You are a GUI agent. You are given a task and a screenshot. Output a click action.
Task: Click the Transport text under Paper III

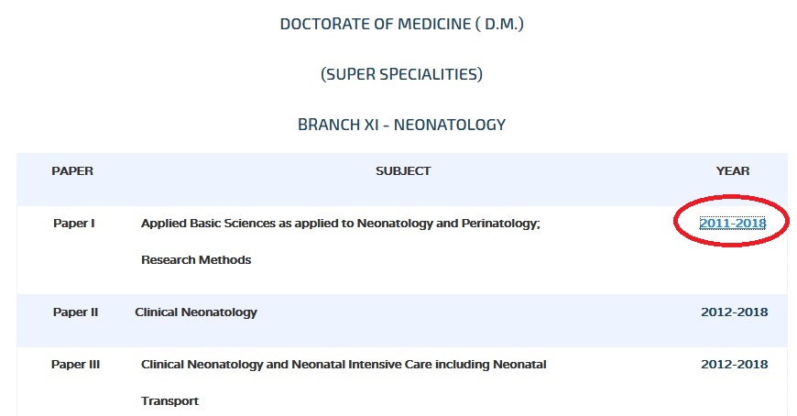[x=169, y=401]
